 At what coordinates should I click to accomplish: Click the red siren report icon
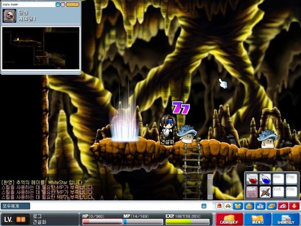pos(219,206)
